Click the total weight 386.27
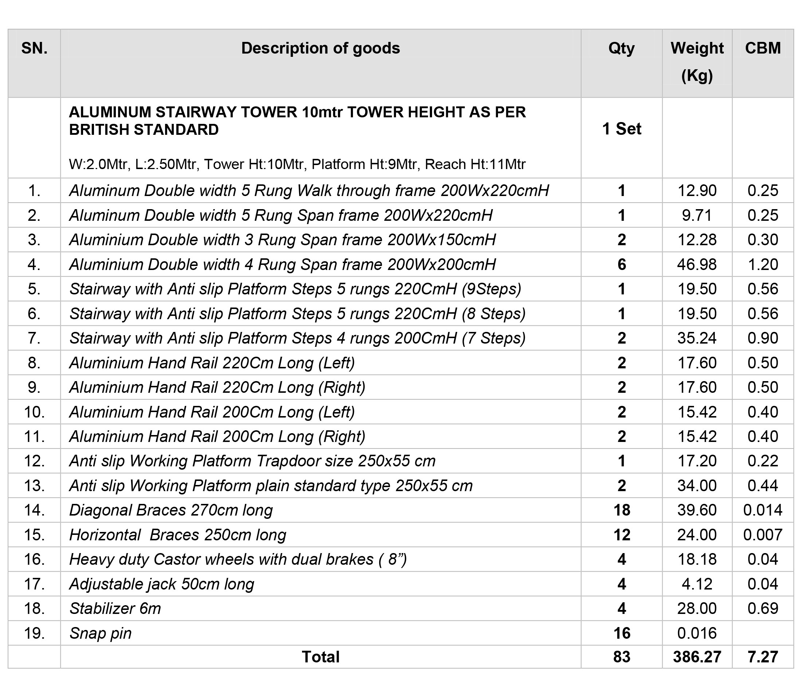Viewport: 800px width, 697px height. (x=697, y=657)
